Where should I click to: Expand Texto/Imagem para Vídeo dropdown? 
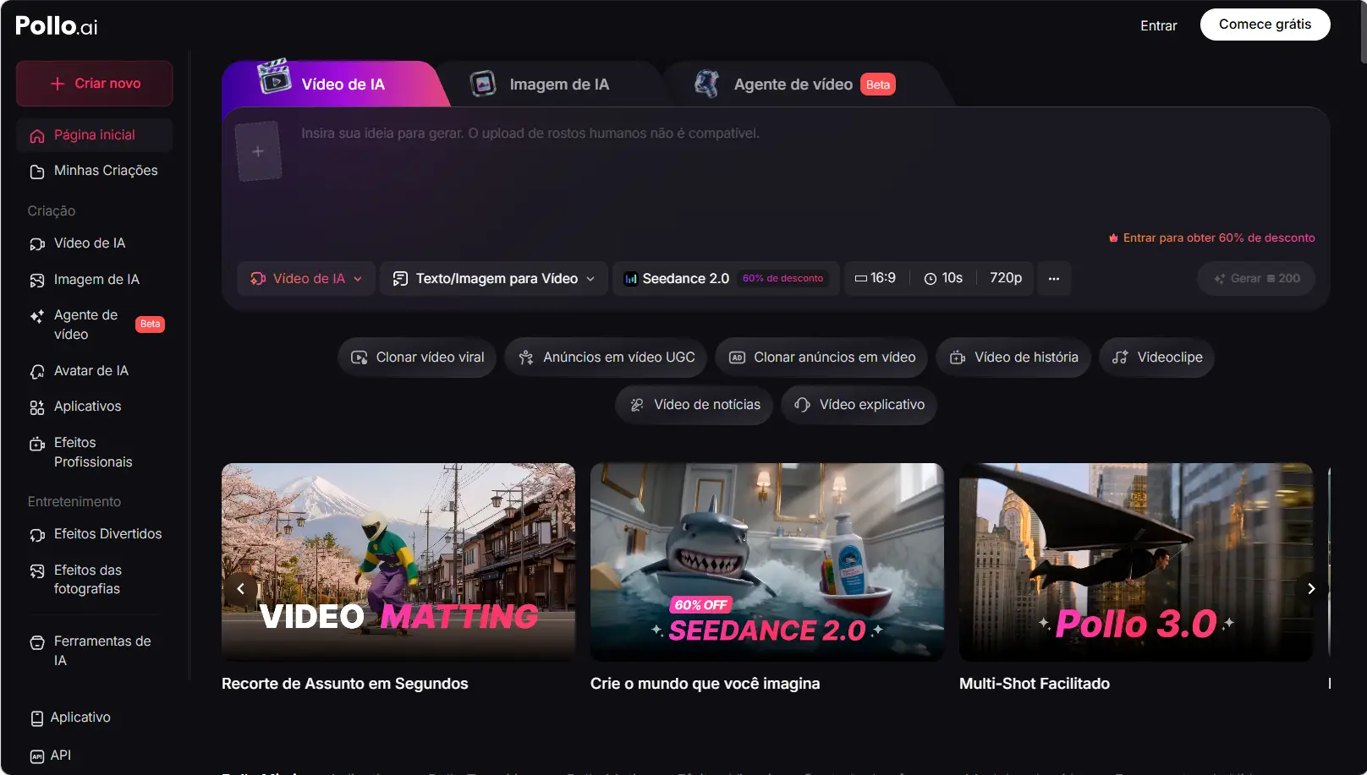494,278
